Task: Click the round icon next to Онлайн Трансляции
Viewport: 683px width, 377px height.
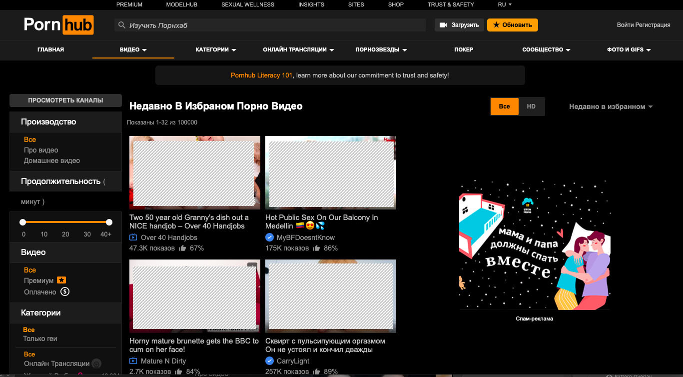Action: (x=97, y=363)
